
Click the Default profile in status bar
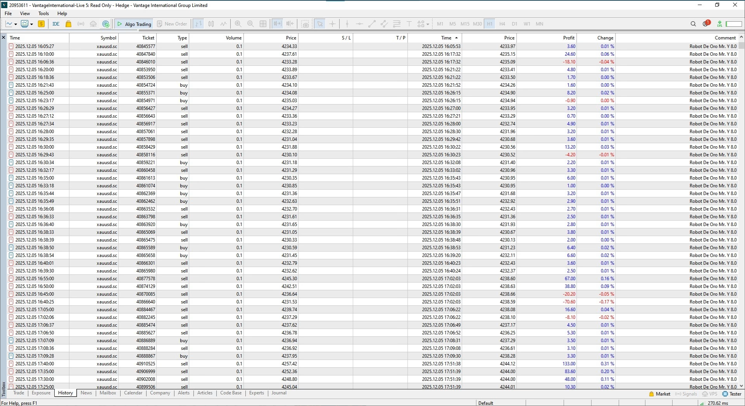pos(486,403)
